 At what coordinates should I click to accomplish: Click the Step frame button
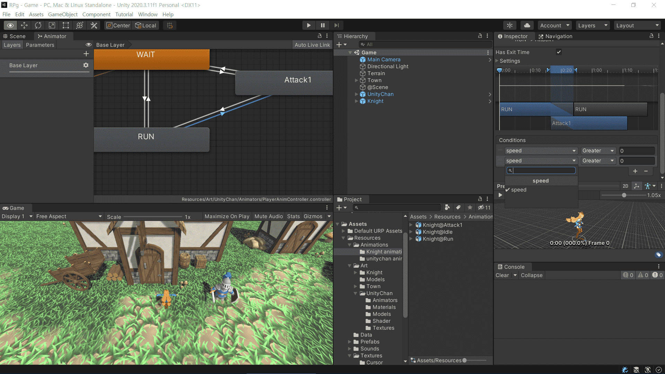pos(336,25)
